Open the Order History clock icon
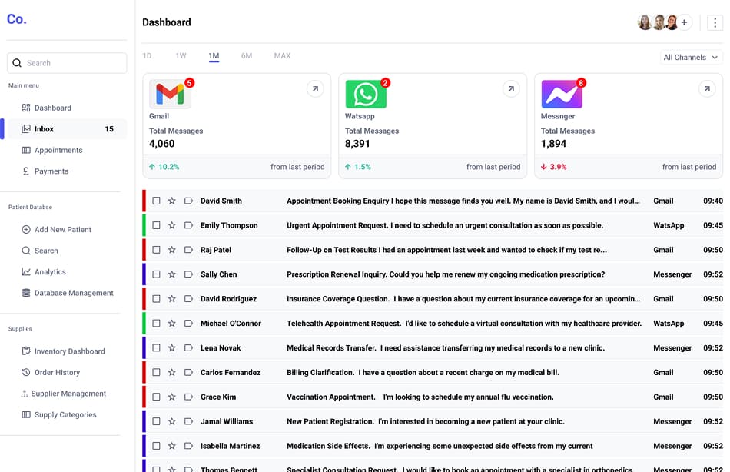The height and width of the screenshot is (472, 730). pos(27,372)
